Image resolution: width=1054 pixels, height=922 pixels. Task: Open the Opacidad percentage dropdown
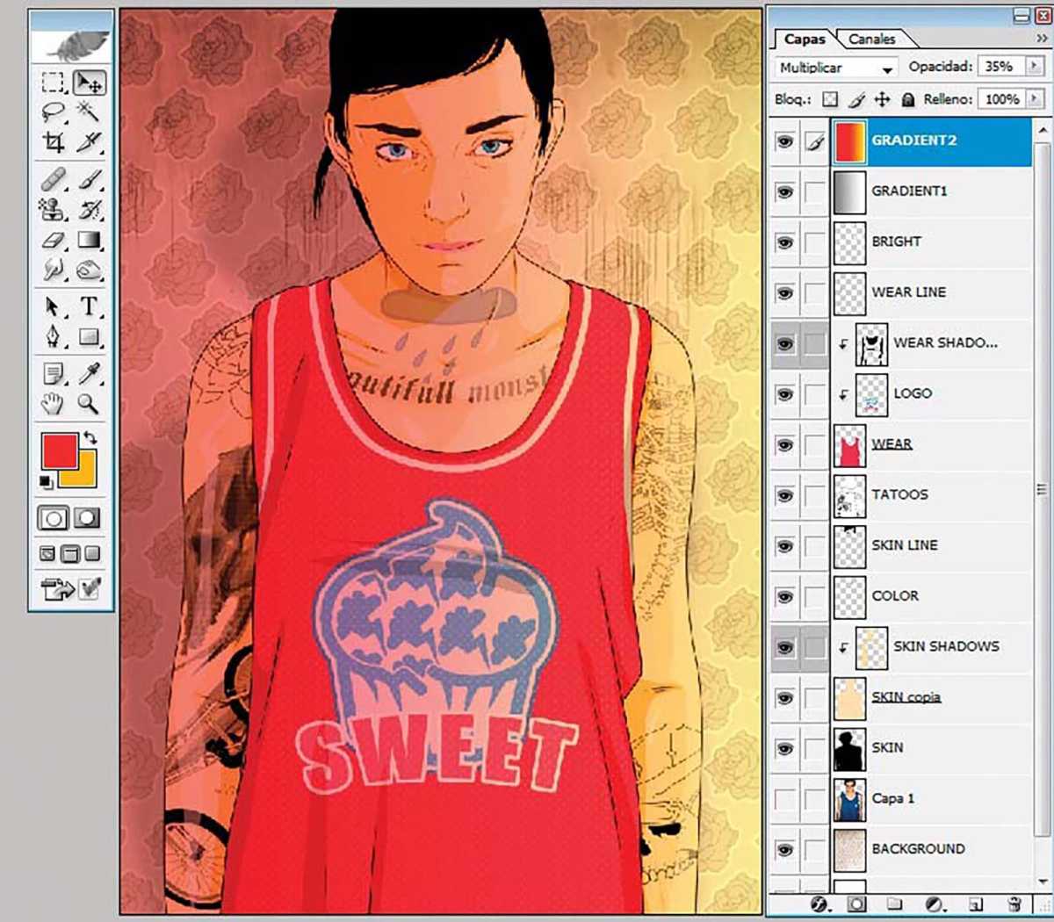pos(1034,66)
